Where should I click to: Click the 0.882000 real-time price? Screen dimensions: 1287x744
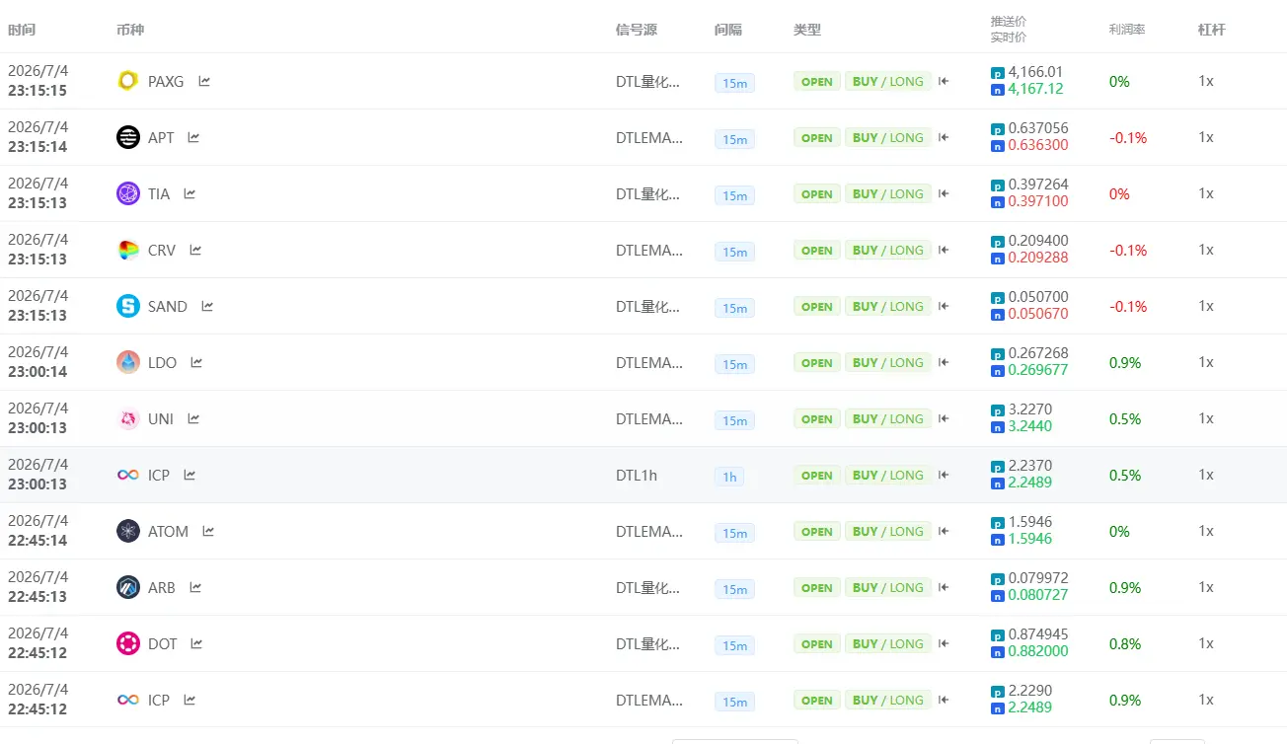pos(1038,651)
